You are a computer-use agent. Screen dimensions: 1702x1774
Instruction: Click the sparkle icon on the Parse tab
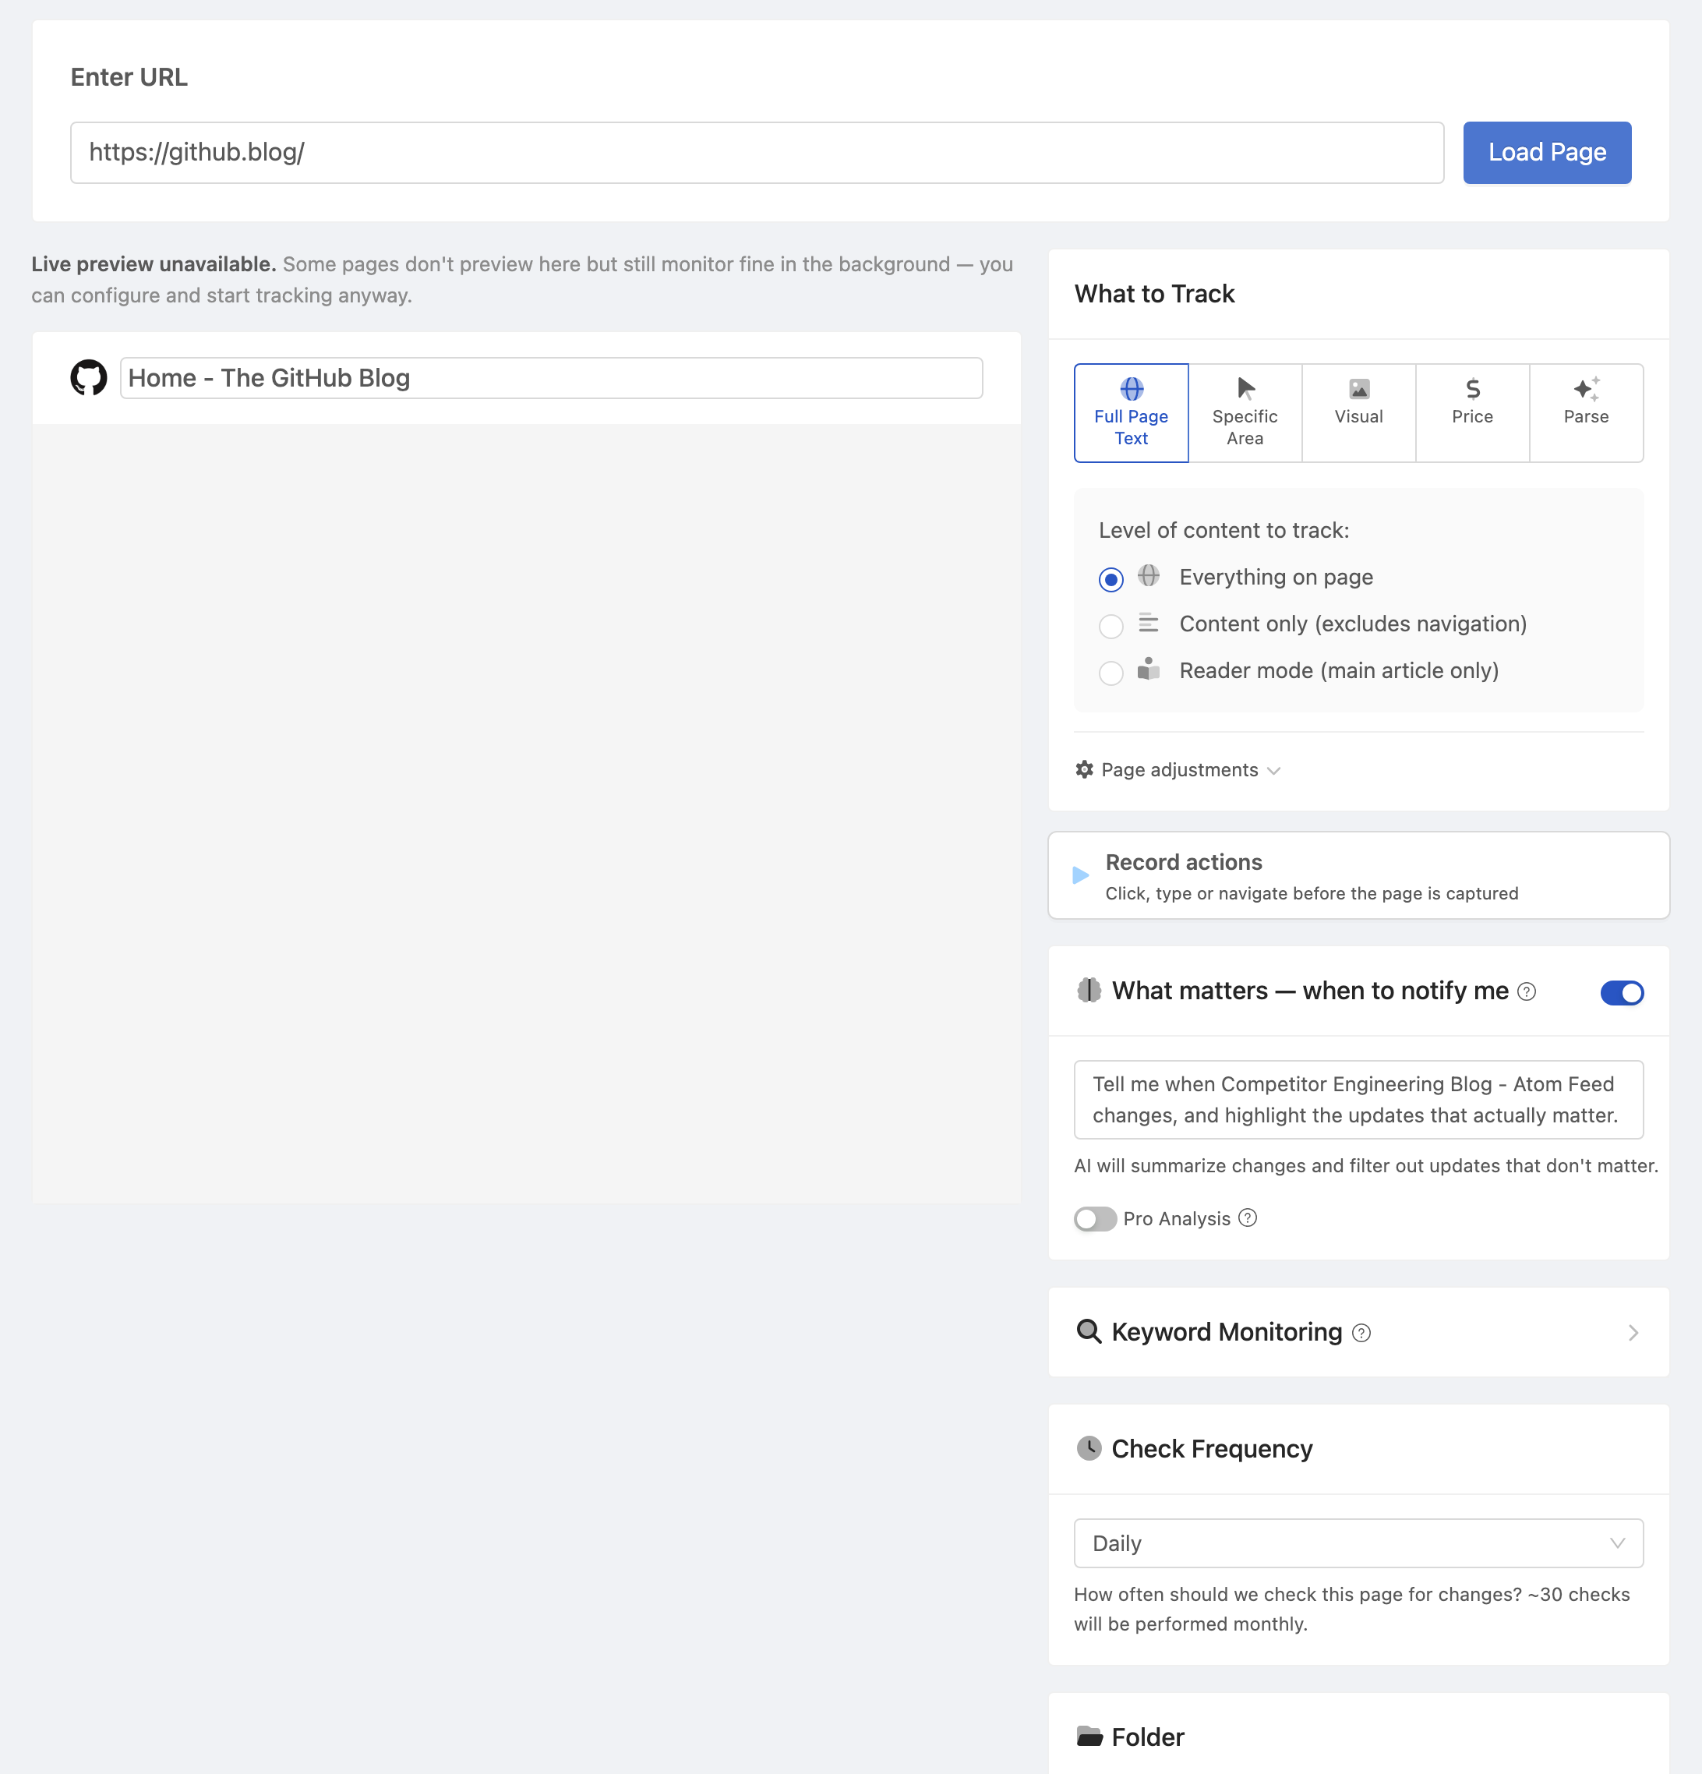(1586, 389)
